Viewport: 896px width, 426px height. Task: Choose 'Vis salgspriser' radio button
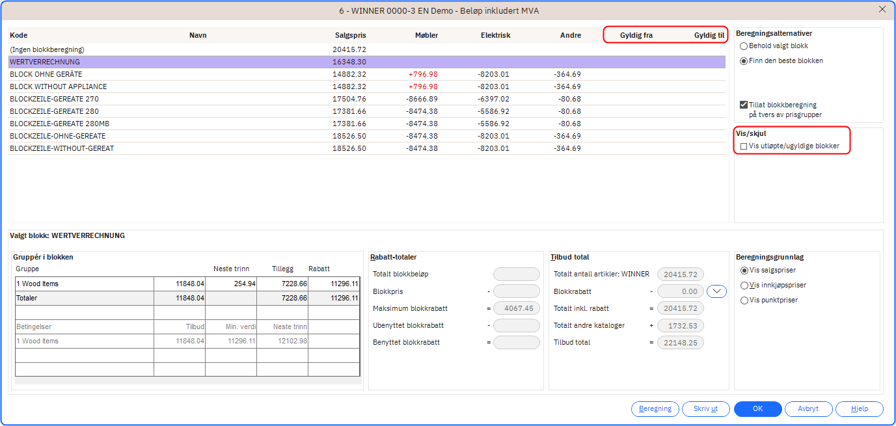(744, 271)
